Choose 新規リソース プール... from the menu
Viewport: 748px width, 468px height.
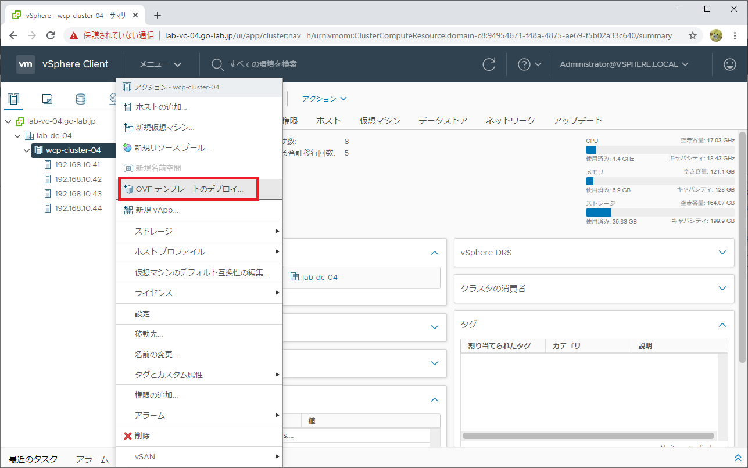[199, 147]
